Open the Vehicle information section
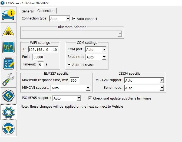This screenshot has width=182, height=142. [8, 15]
